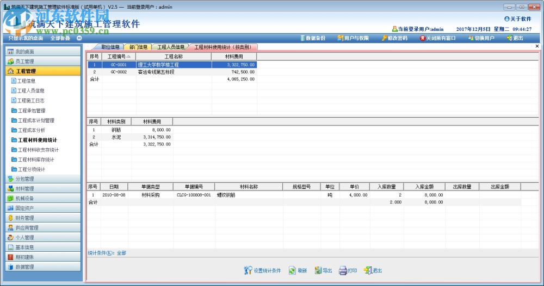The height and width of the screenshot is (286, 544).
Task: Open the 工程材料收支存统计 folder item
Action: [35, 150]
